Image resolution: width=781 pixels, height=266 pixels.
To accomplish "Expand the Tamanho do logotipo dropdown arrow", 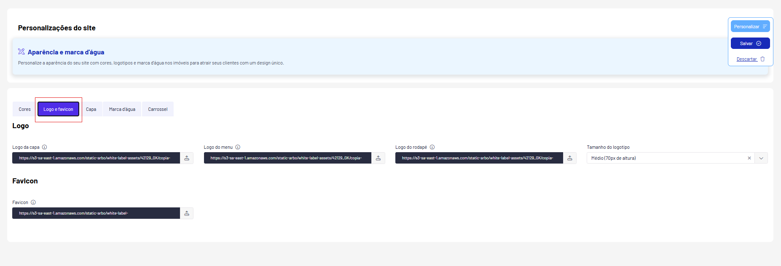I will coord(761,158).
